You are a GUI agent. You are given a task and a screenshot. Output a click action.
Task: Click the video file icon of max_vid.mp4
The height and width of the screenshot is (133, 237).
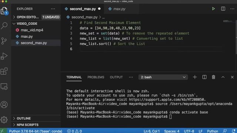point(17,30)
